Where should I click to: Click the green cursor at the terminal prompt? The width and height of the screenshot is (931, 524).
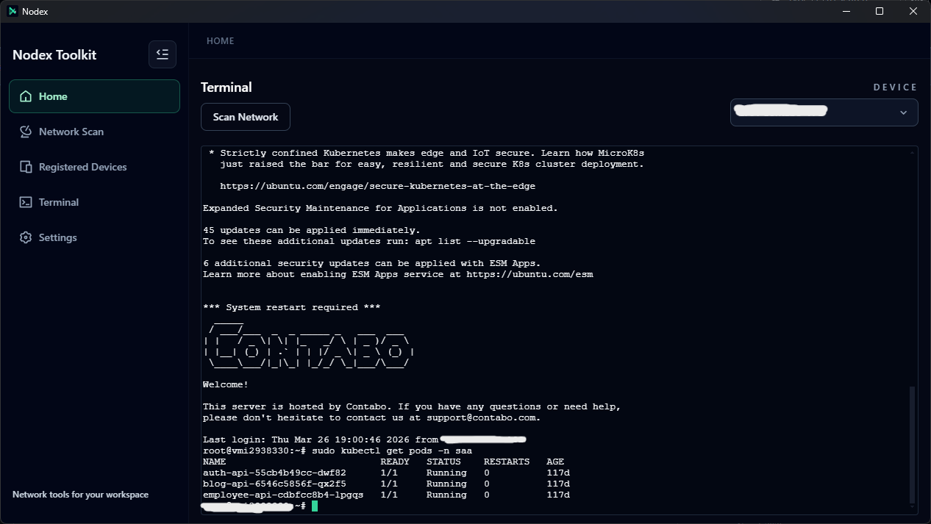point(315,506)
